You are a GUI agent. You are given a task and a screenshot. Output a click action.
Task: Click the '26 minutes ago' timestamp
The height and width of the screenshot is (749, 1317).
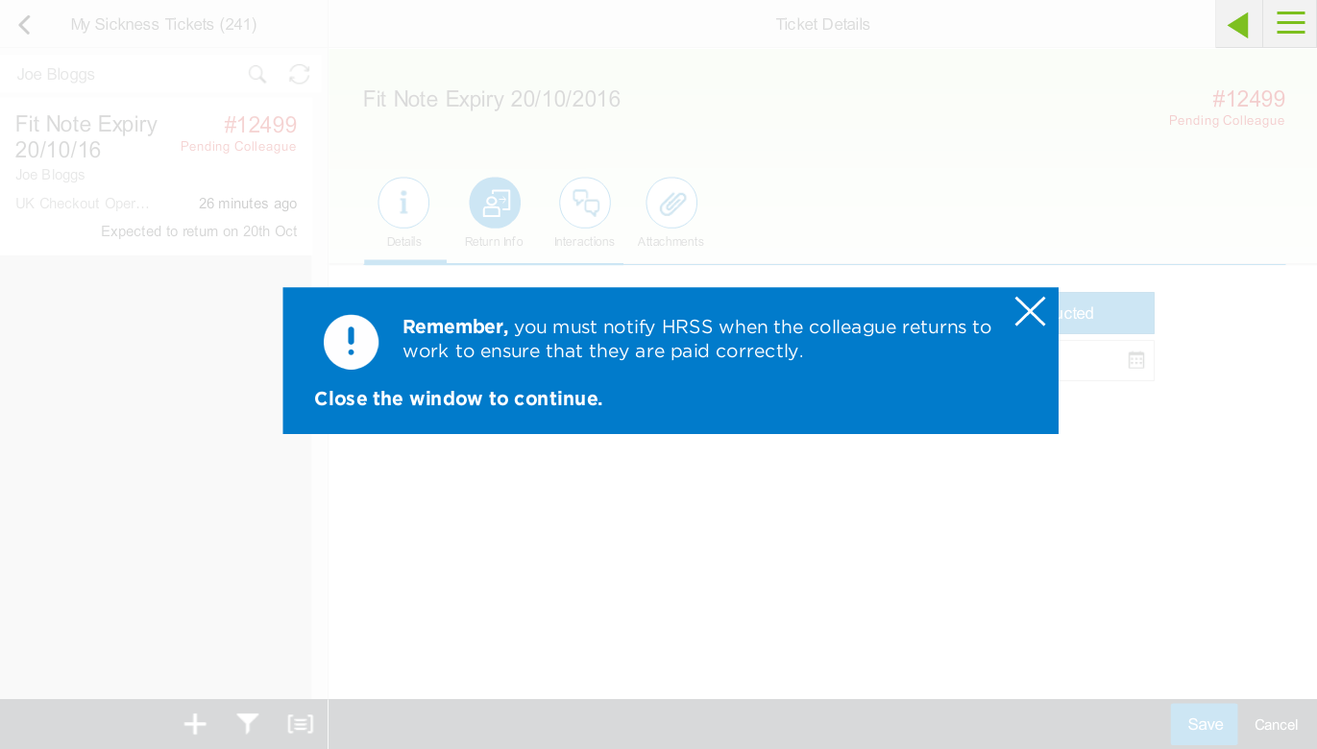click(x=248, y=204)
